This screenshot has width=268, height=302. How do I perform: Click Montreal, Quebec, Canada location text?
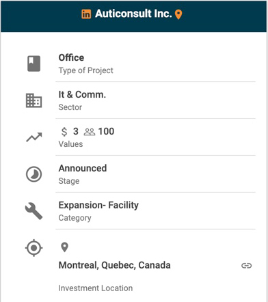(x=114, y=265)
